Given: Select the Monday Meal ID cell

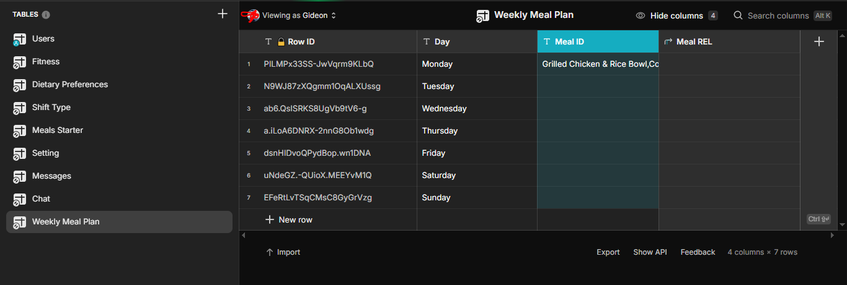Looking at the screenshot, I should pos(598,64).
